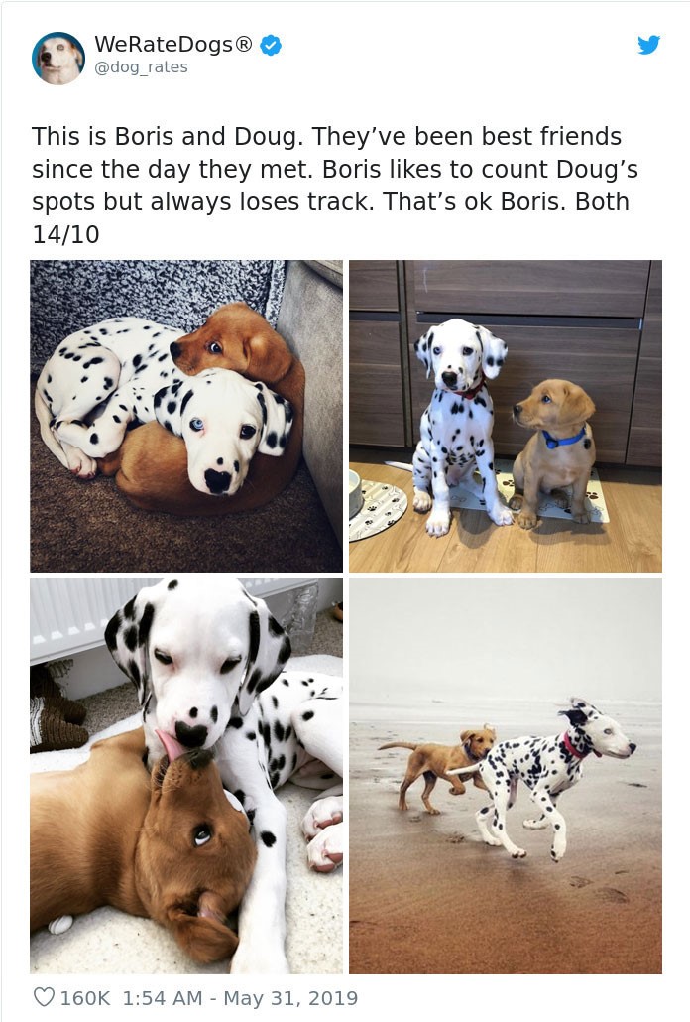The height and width of the screenshot is (1022, 690).
Task: Click the brown puppy with blue collar
Action: [554, 451]
